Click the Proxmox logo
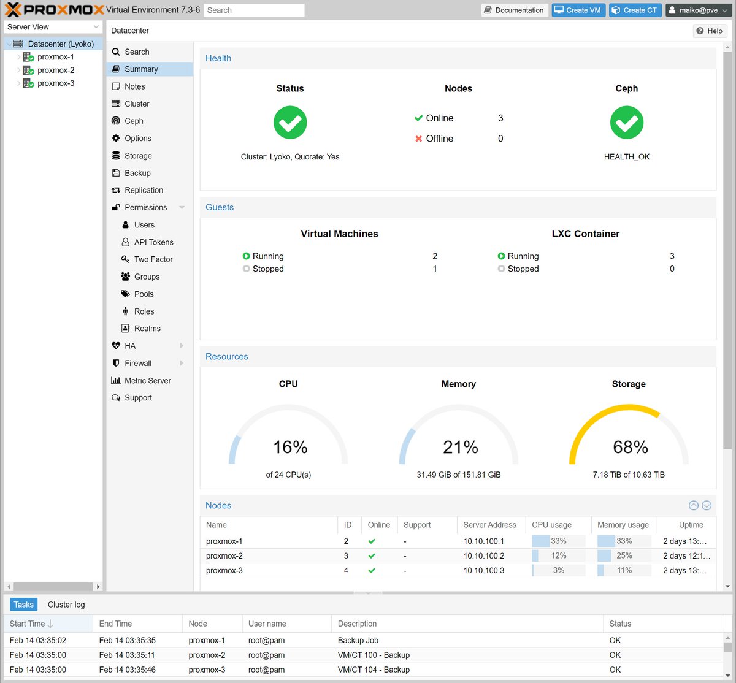Image resolution: width=736 pixels, height=683 pixels. coord(55,10)
